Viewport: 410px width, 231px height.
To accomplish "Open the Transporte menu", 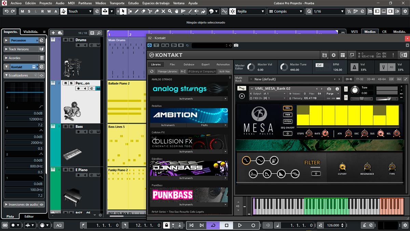I will [117, 3].
